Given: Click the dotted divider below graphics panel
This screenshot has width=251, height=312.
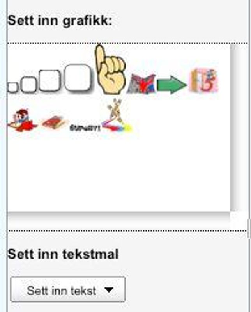Looking at the screenshot, I should [x=127, y=231].
